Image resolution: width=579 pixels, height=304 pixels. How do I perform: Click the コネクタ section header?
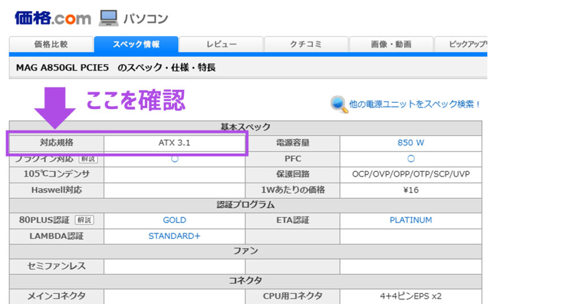(x=245, y=281)
